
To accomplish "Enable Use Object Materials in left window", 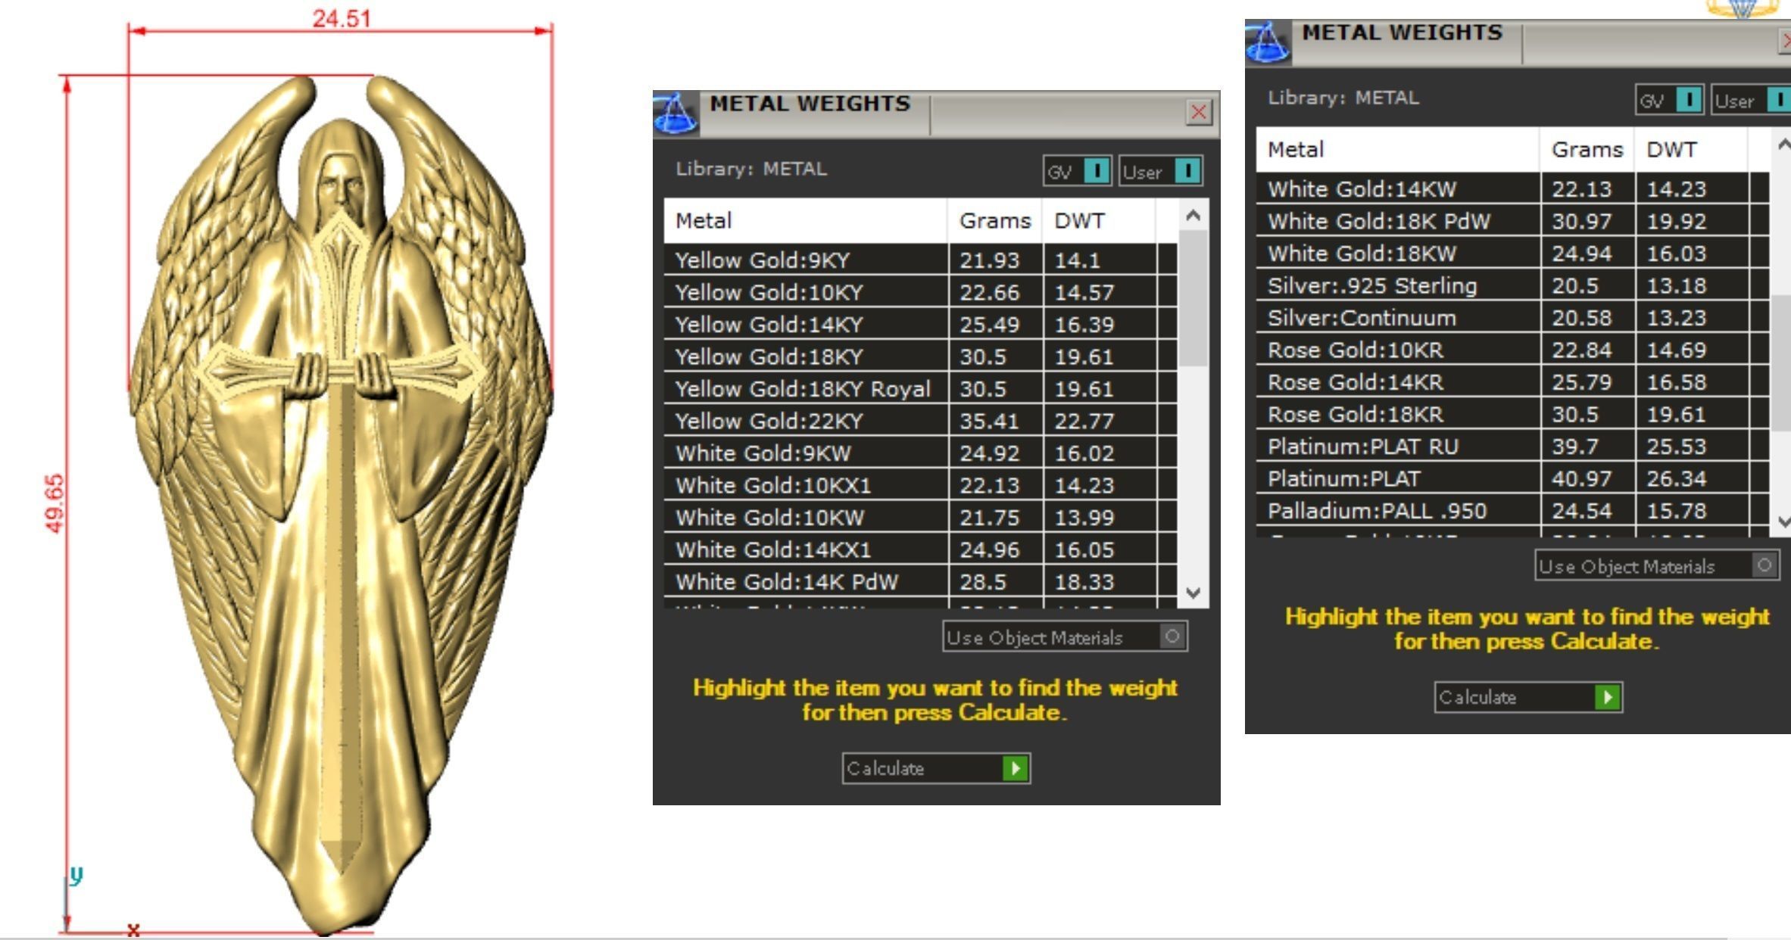I will pyautogui.click(x=1065, y=637).
